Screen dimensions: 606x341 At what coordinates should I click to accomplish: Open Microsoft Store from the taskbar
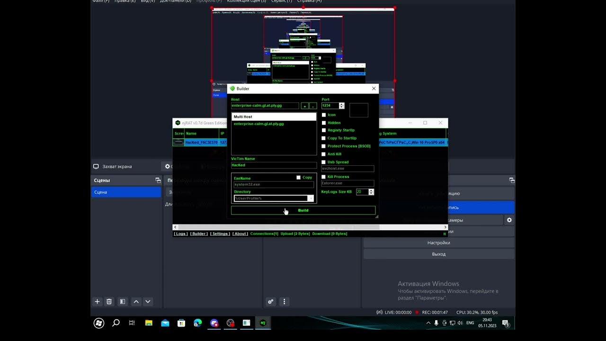tap(181, 323)
